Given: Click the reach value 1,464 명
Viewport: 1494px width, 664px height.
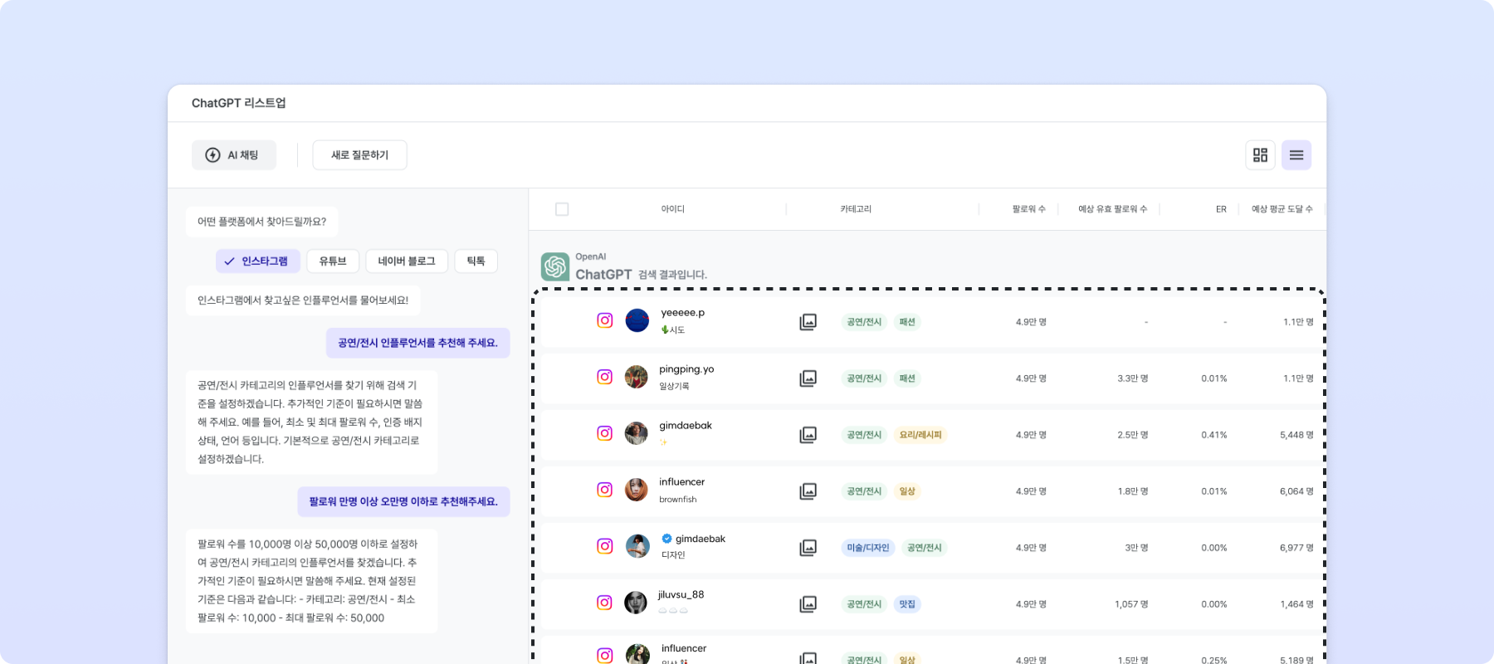Looking at the screenshot, I should pos(1296,604).
